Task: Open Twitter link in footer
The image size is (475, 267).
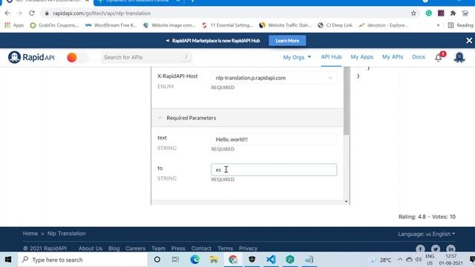Action: [436, 249]
